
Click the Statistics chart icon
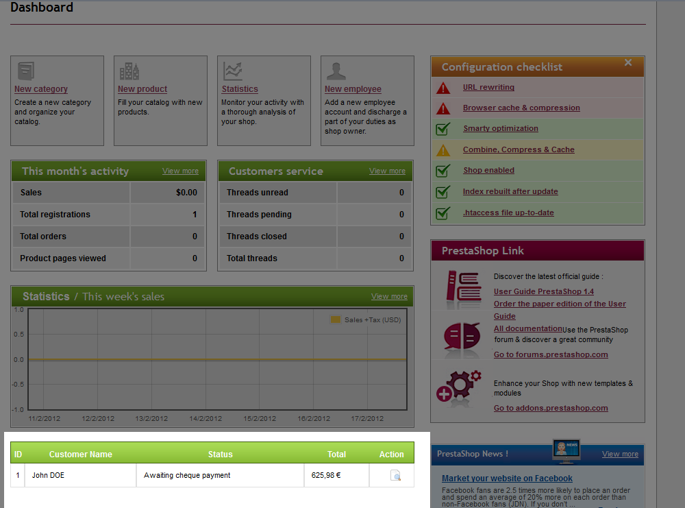click(233, 71)
